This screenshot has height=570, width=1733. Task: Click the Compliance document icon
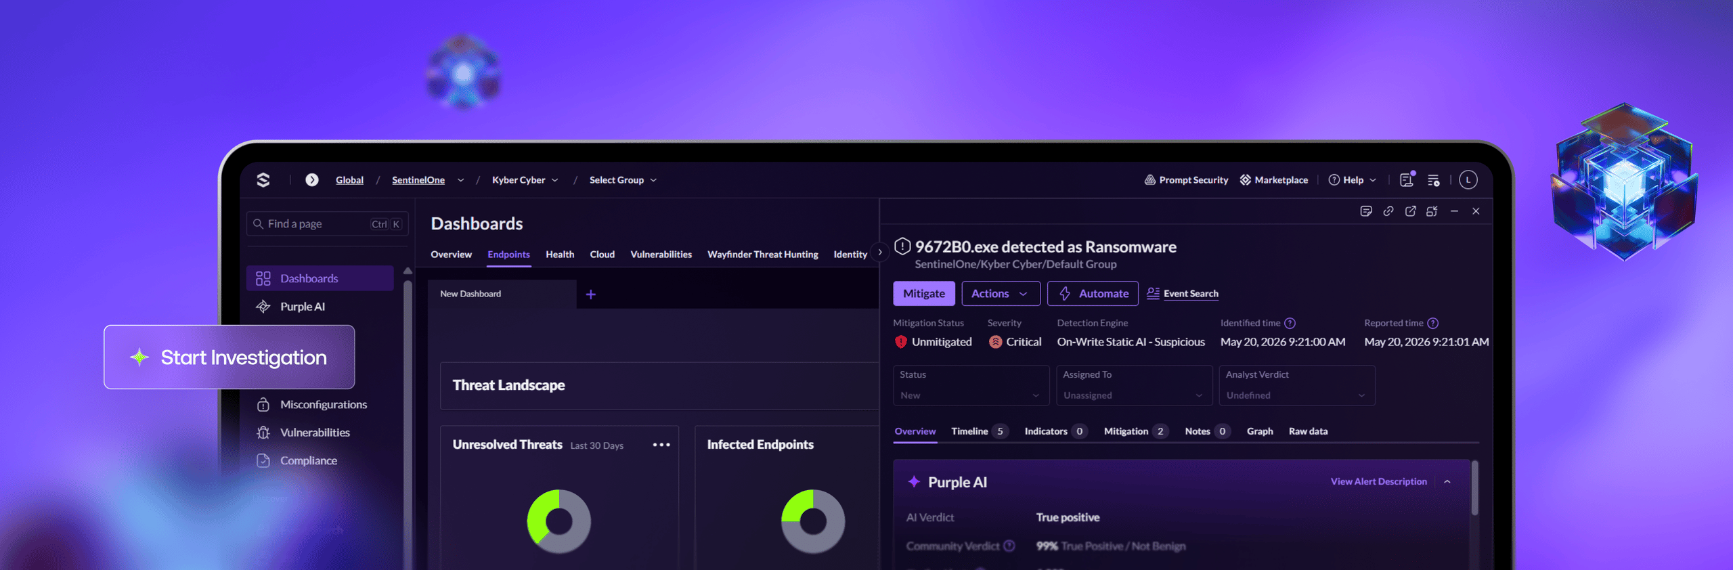pyautogui.click(x=263, y=460)
